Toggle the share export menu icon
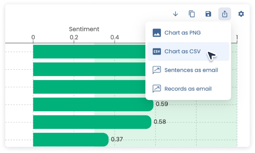The width and height of the screenshot is (255, 153). tap(225, 14)
